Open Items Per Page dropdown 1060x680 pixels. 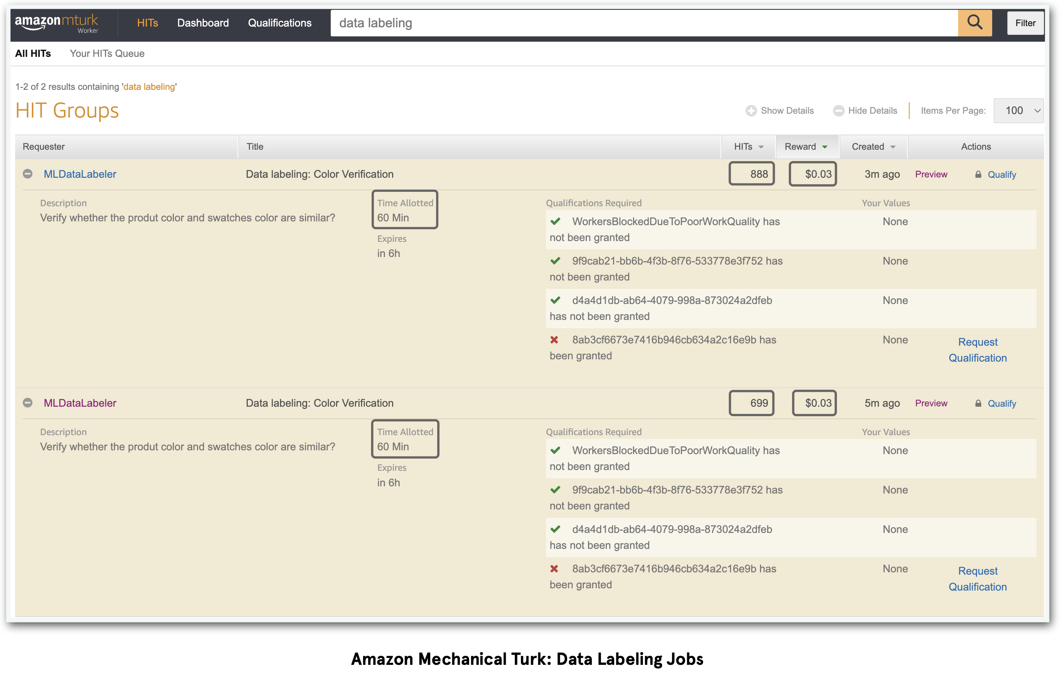point(1018,111)
